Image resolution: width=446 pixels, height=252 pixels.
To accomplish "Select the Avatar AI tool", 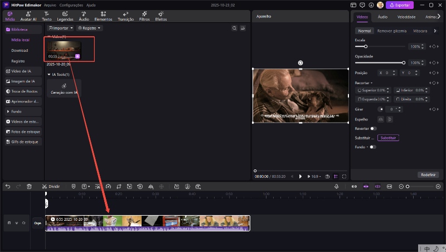I will 28,16.
